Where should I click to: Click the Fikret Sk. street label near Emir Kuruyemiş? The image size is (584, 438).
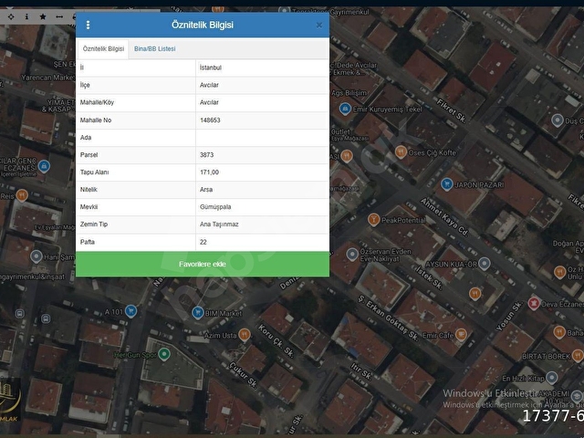451,110
